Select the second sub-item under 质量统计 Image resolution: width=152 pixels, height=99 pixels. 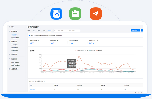pos(15,48)
